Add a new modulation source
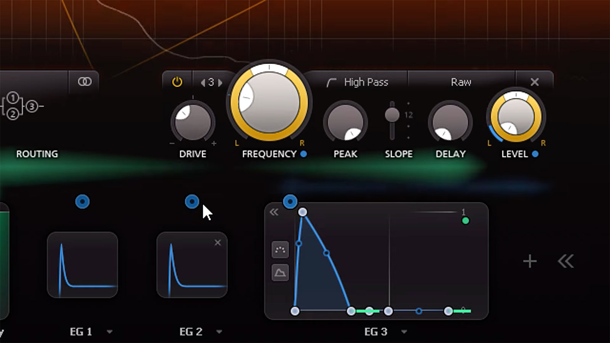 [530, 261]
